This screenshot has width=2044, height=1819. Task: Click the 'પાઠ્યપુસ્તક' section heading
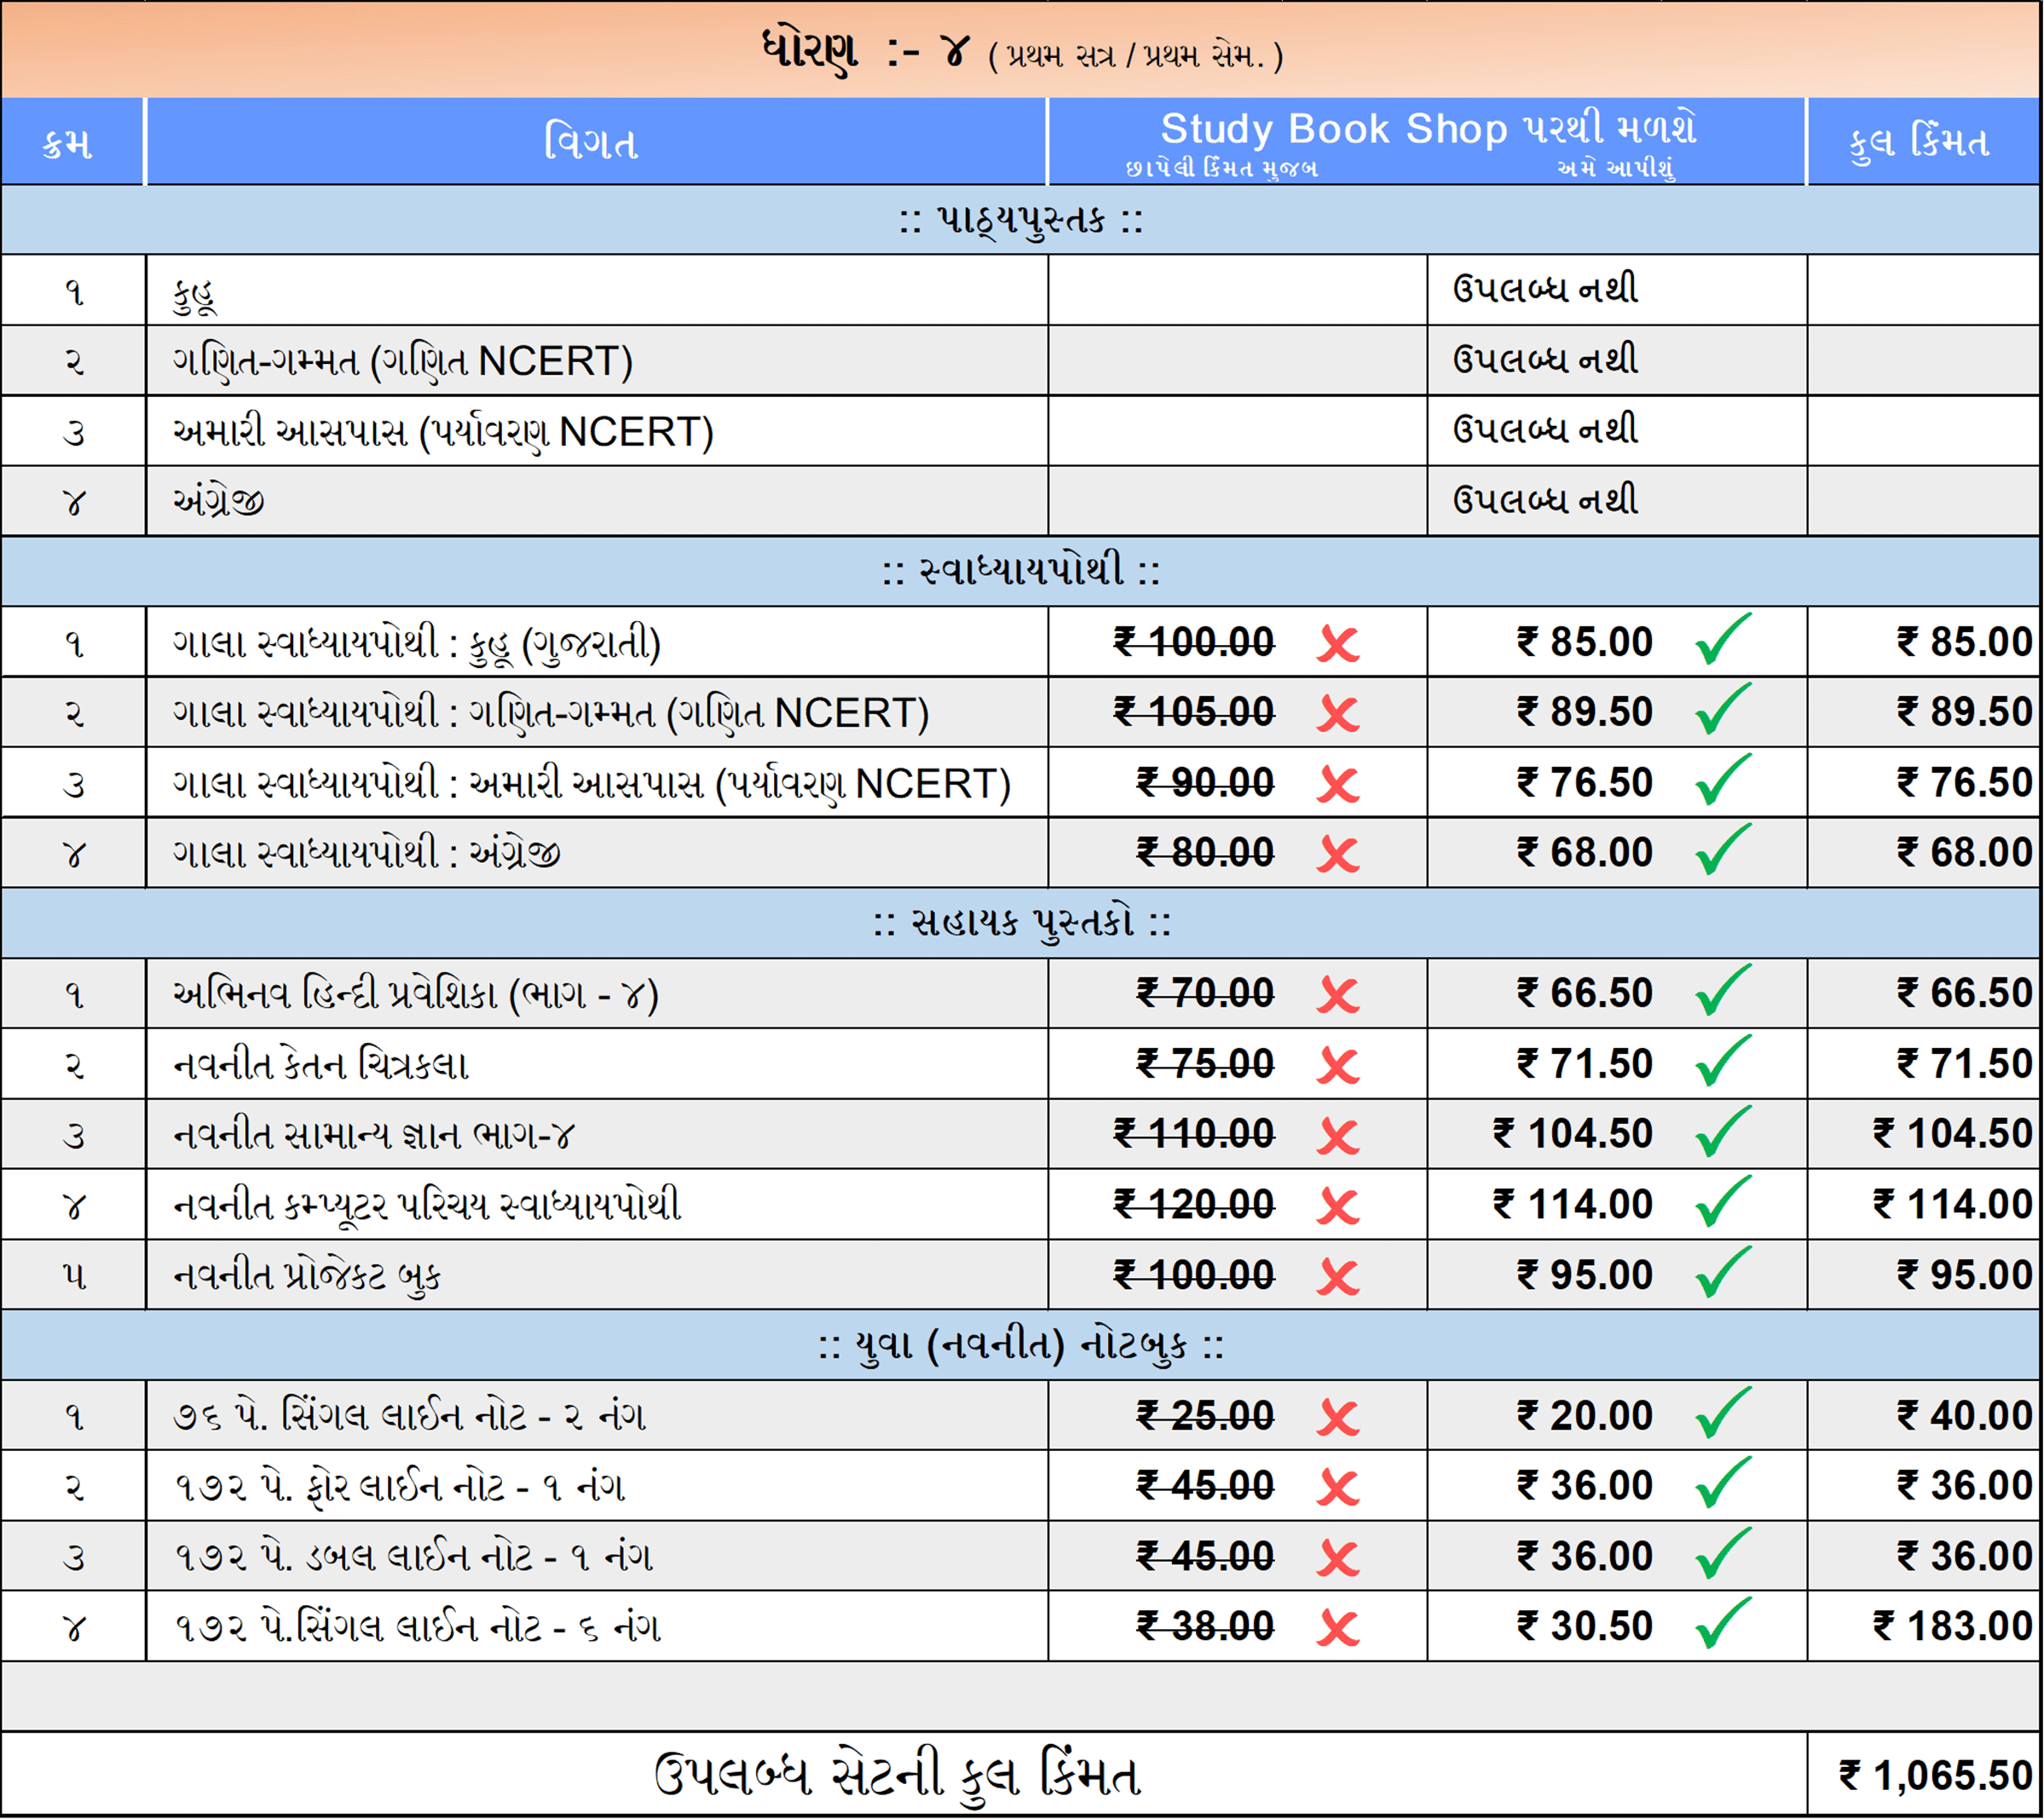[1020, 220]
